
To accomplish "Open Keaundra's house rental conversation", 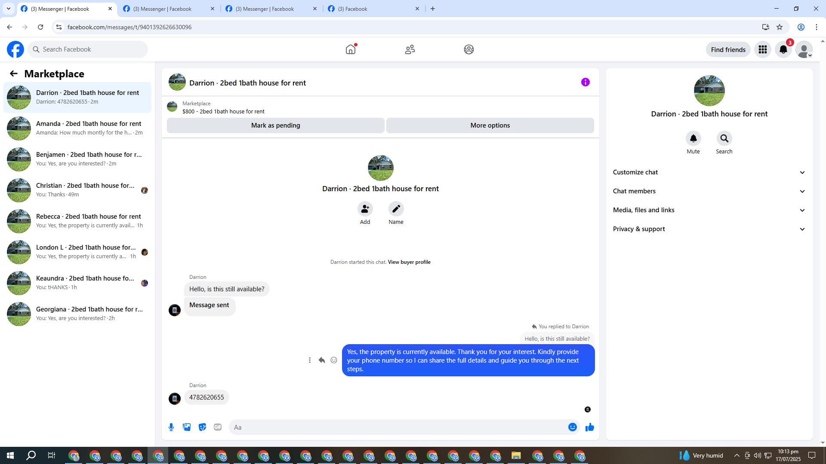I will [x=77, y=283].
